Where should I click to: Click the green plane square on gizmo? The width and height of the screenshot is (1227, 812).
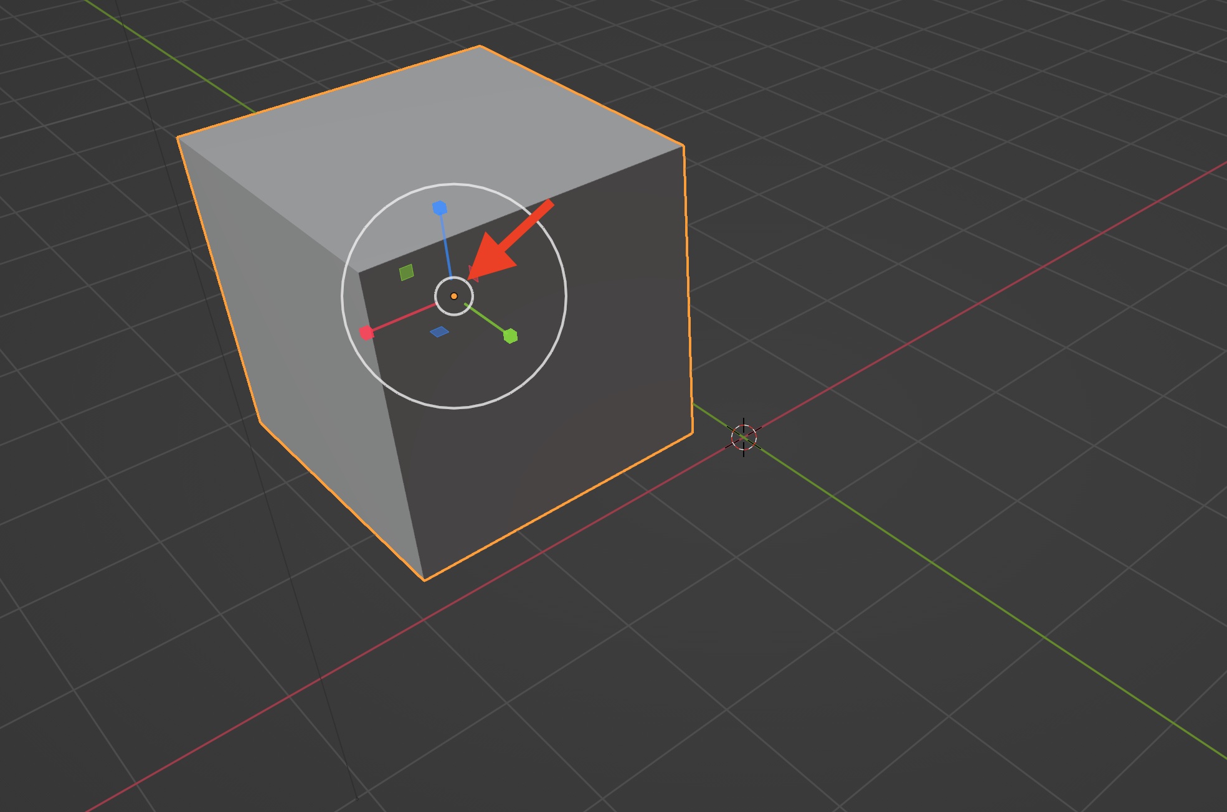(406, 273)
